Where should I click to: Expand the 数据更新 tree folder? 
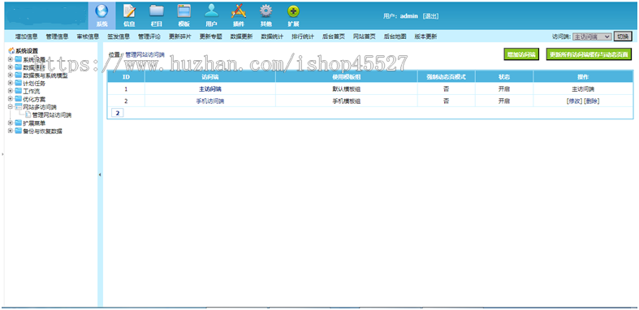(x=11, y=67)
